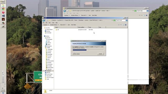Change view icon in mods window

pos(119,25)
